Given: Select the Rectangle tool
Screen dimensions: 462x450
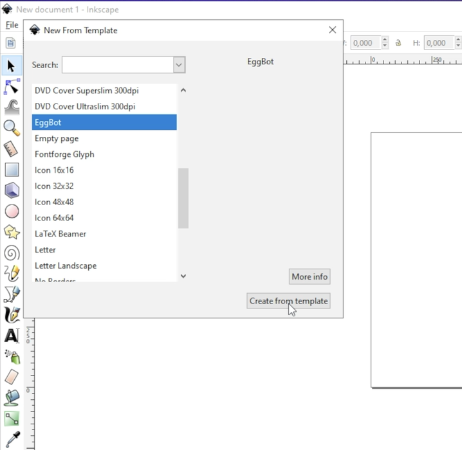Looking at the screenshot, I should (x=12, y=170).
